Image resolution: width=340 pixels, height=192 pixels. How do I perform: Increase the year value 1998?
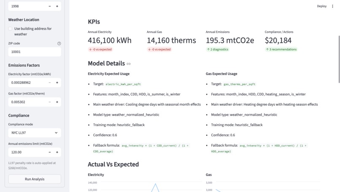click(x=57, y=6)
